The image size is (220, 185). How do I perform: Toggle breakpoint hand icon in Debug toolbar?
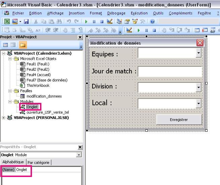tap(164, 30)
